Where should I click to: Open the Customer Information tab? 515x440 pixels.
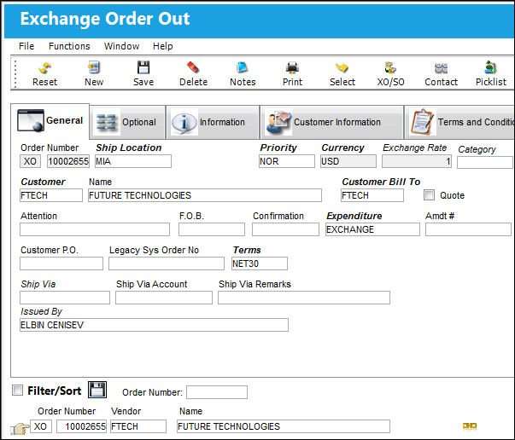(x=331, y=122)
